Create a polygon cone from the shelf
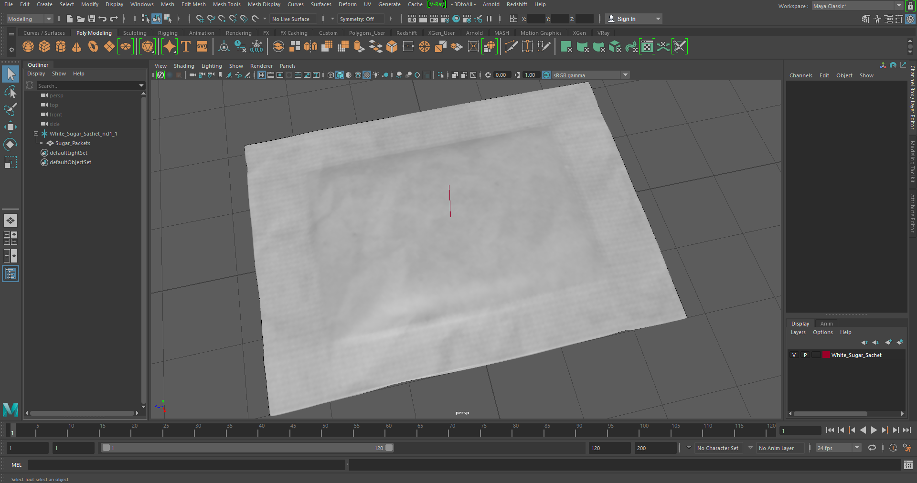This screenshot has width=917, height=483. pos(76,46)
